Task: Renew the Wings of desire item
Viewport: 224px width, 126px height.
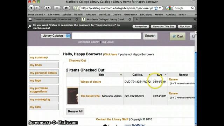Action: [x=173, y=79]
